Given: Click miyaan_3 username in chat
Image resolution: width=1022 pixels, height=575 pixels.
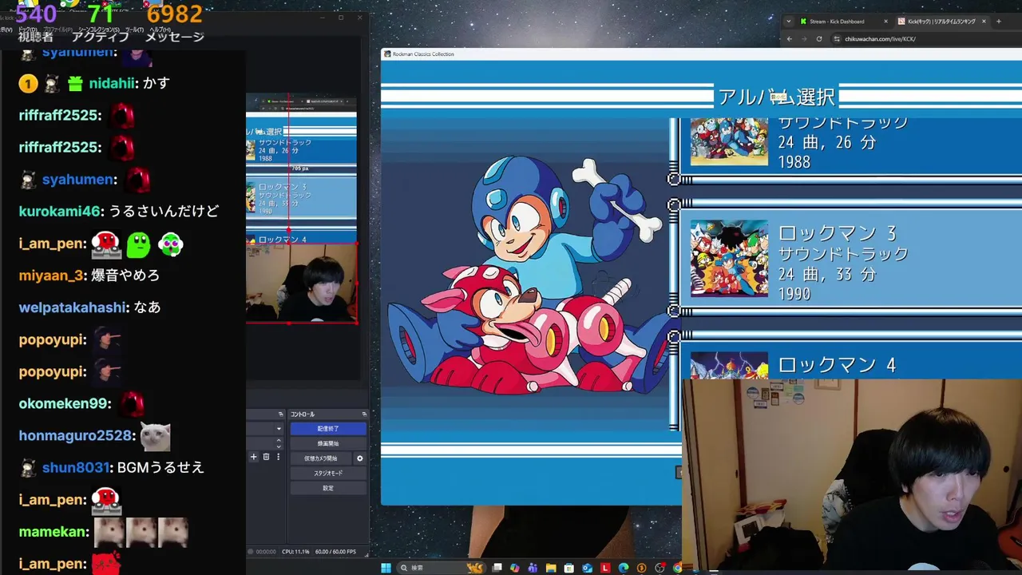Looking at the screenshot, I should coord(51,276).
